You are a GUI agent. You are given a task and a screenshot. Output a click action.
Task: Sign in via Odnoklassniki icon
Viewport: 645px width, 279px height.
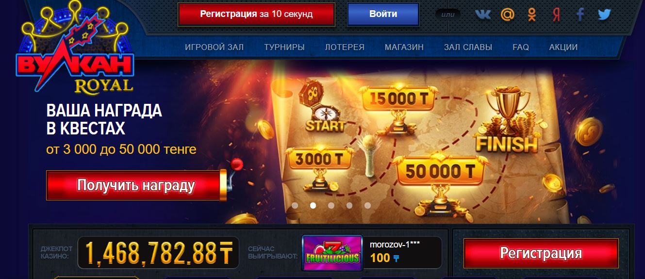pos(532,15)
